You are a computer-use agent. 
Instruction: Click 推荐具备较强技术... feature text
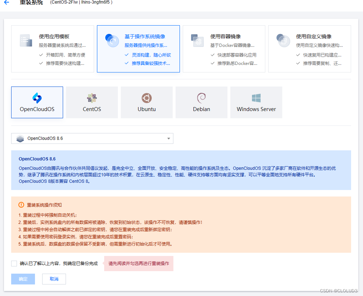point(151,63)
